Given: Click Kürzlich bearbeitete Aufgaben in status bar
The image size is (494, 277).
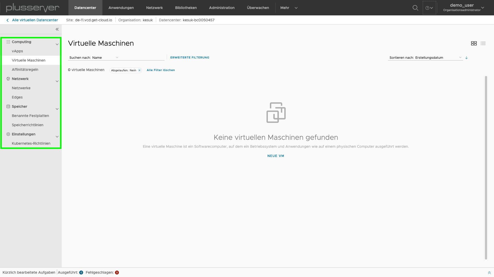Looking at the screenshot, I should pos(29,272).
